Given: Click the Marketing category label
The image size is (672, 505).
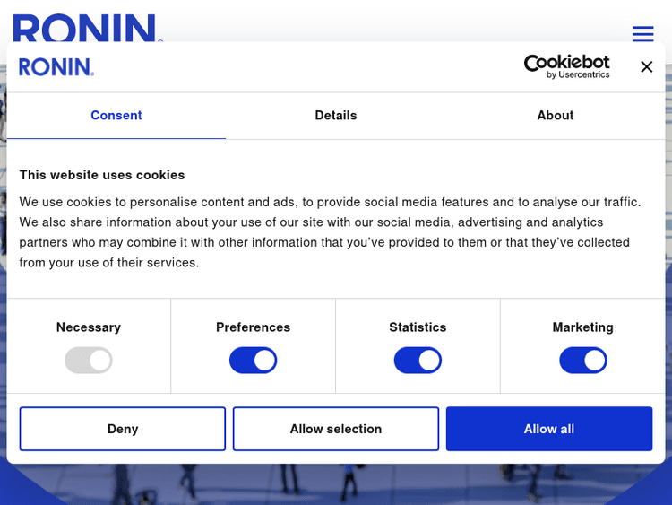Looking at the screenshot, I should pos(582,327).
